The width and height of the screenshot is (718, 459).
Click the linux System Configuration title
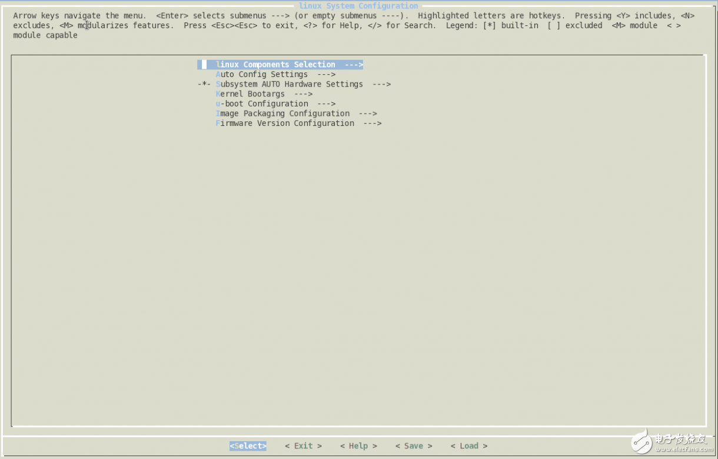pyautogui.click(x=358, y=5)
